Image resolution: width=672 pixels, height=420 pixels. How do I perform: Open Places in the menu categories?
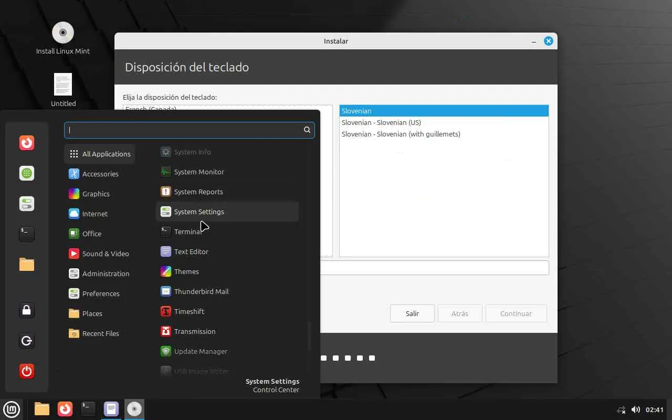click(100, 313)
